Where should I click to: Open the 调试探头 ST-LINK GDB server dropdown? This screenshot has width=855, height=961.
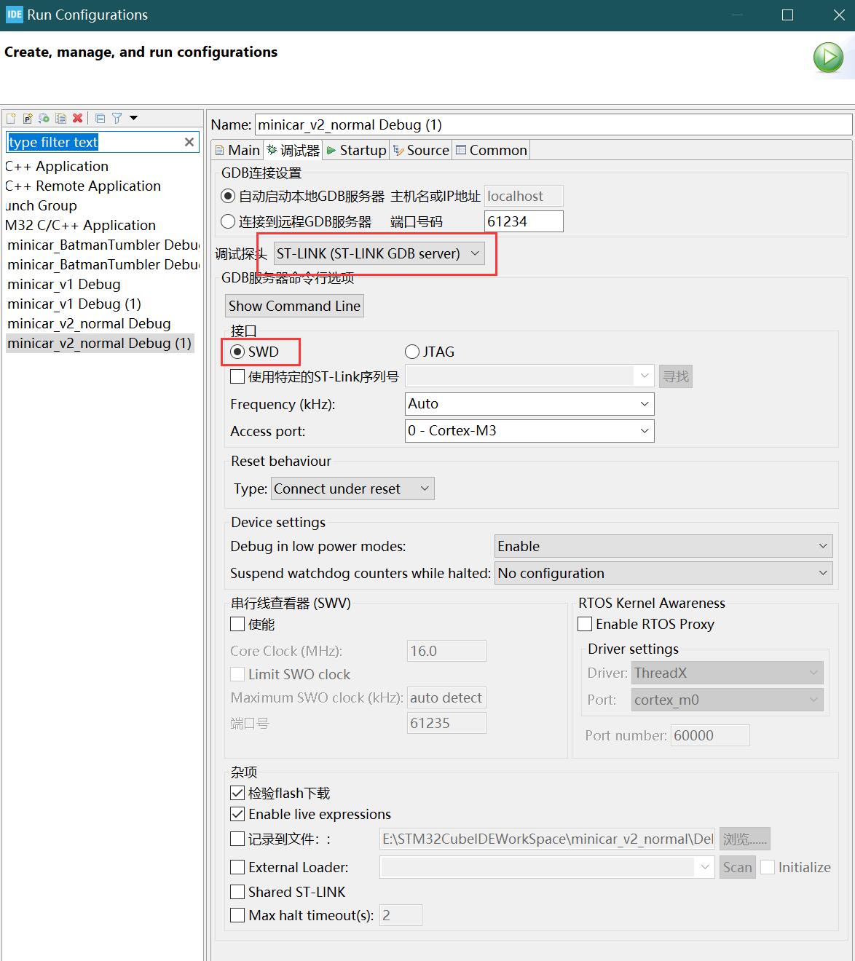pos(379,253)
